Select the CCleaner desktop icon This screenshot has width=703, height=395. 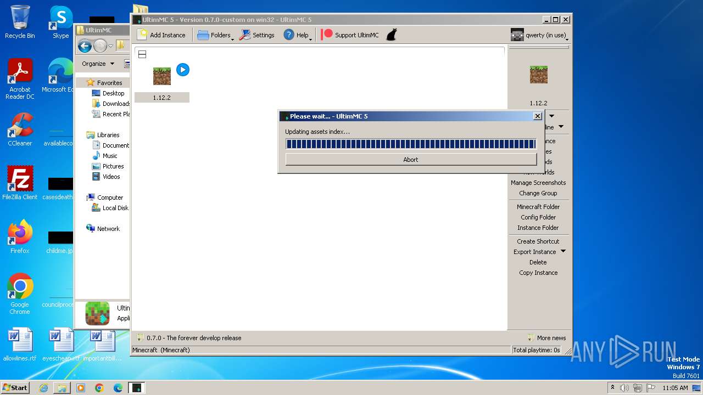20,129
